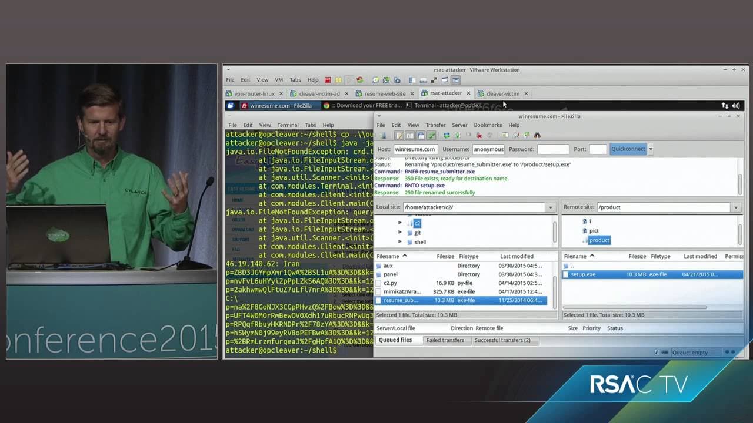Open the Server menu in FileZilla
This screenshot has height=423, width=753.
(459, 125)
